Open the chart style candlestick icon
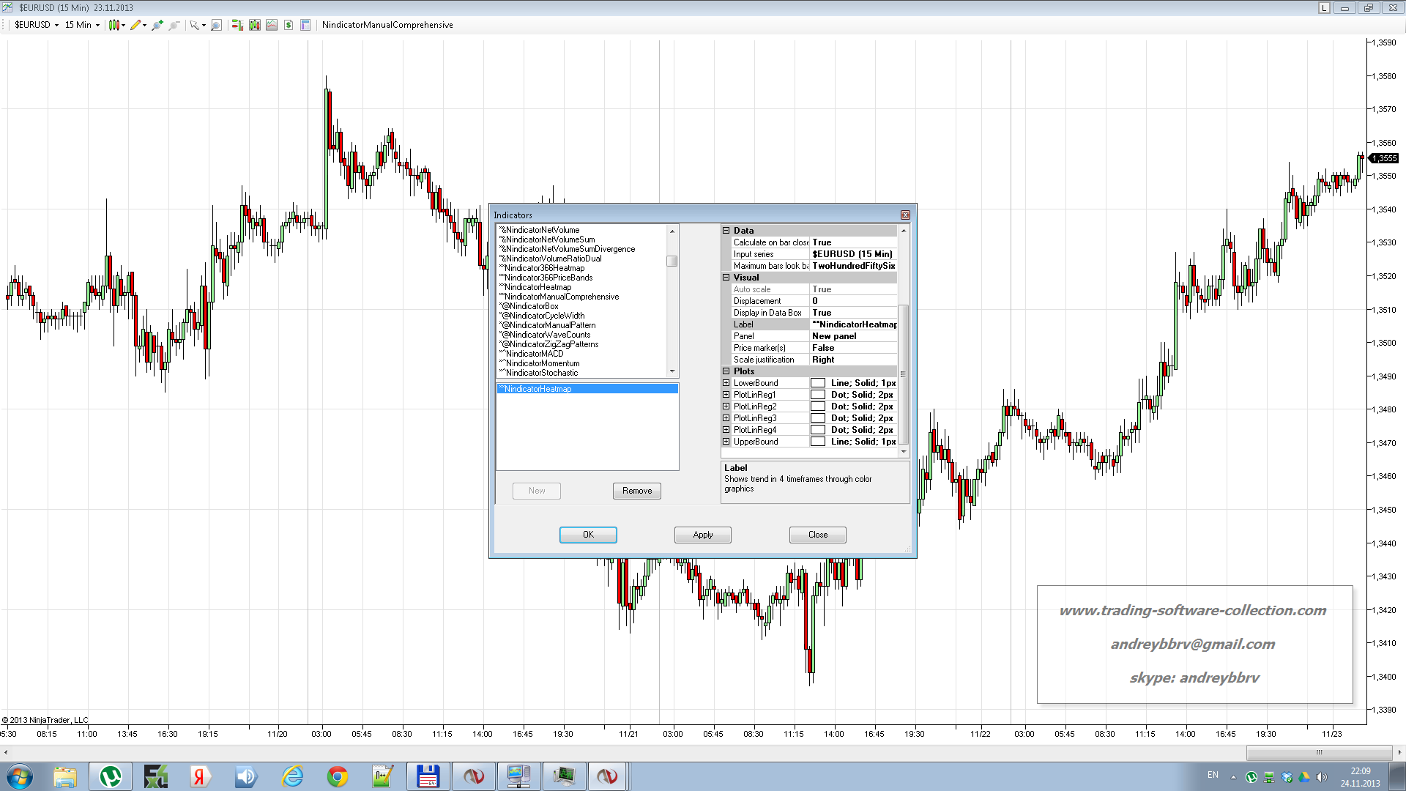1406x791 pixels. tap(114, 25)
